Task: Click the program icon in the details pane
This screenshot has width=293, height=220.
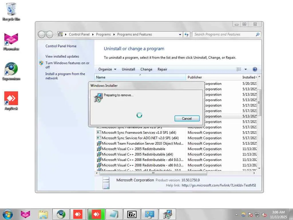Action: point(106,183)
